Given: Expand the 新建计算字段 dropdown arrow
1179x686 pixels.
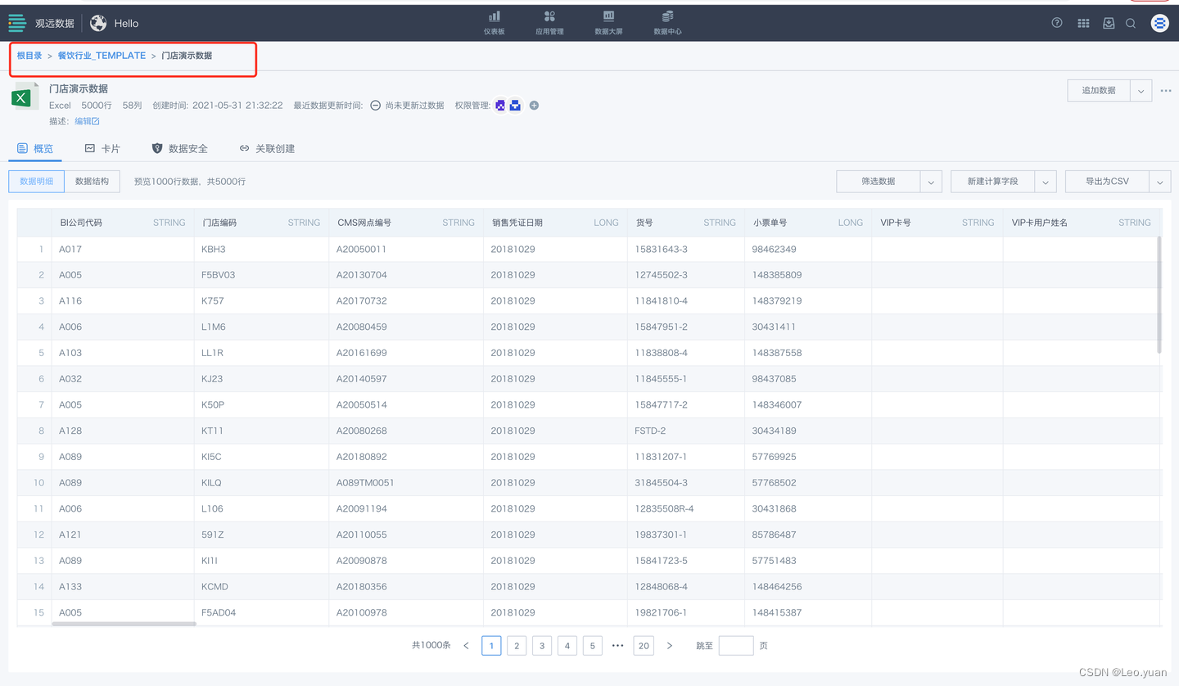Looking at the screenshot, I should pos(1046,182).
